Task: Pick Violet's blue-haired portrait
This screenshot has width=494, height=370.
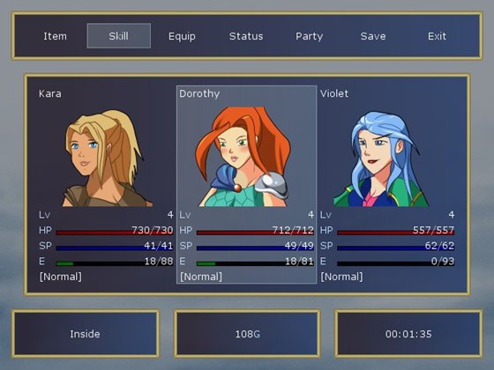Action: (x=381, y=159)
